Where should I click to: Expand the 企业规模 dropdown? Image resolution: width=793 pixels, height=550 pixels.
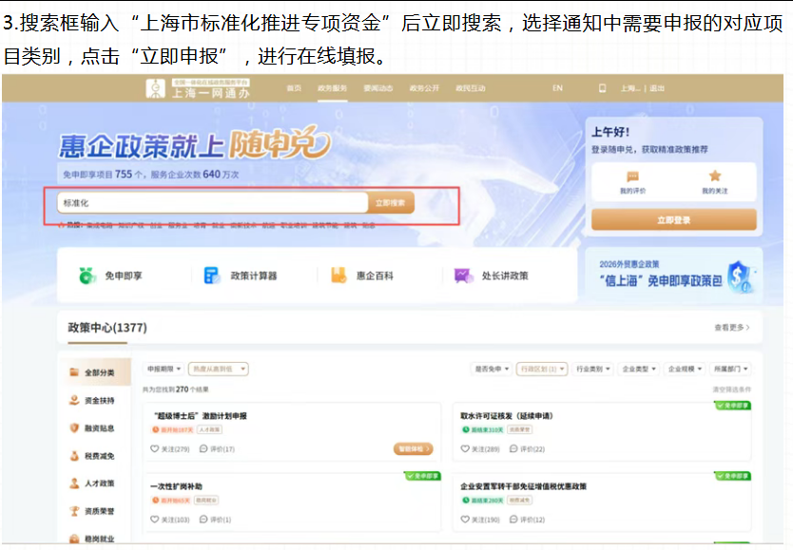pos(684,369)
